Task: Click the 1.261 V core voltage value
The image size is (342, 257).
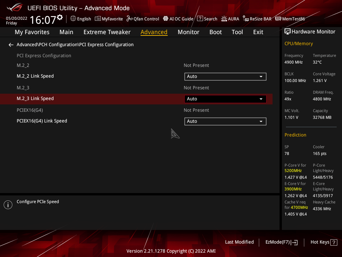Action: (x=320, y=81)
